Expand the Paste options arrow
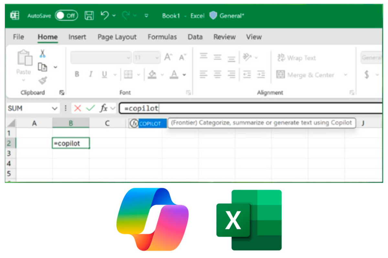 click(x=24, y=80)
